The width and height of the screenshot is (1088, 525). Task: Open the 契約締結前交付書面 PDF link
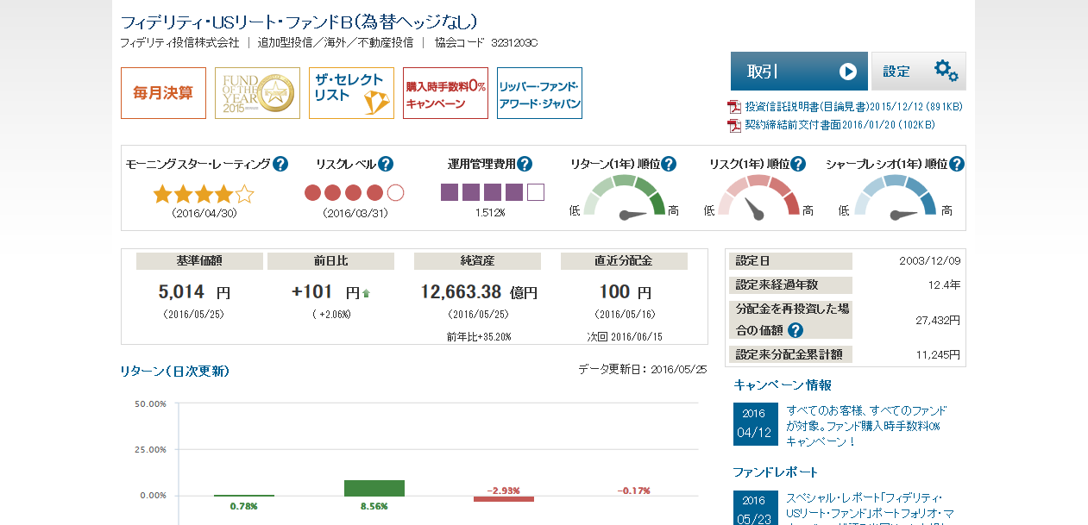[840, 125]
